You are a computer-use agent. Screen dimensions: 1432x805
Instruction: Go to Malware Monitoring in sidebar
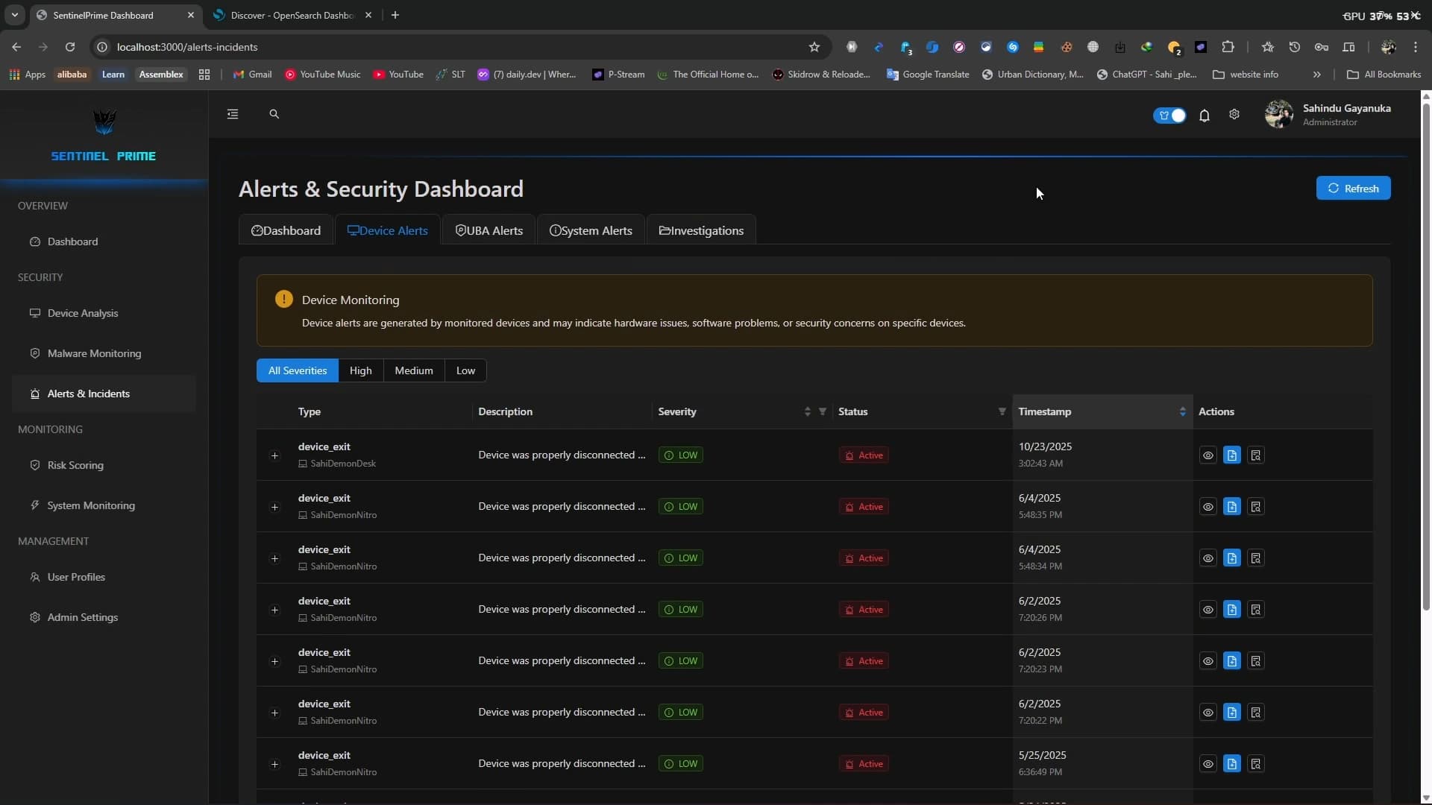[94, 353]
